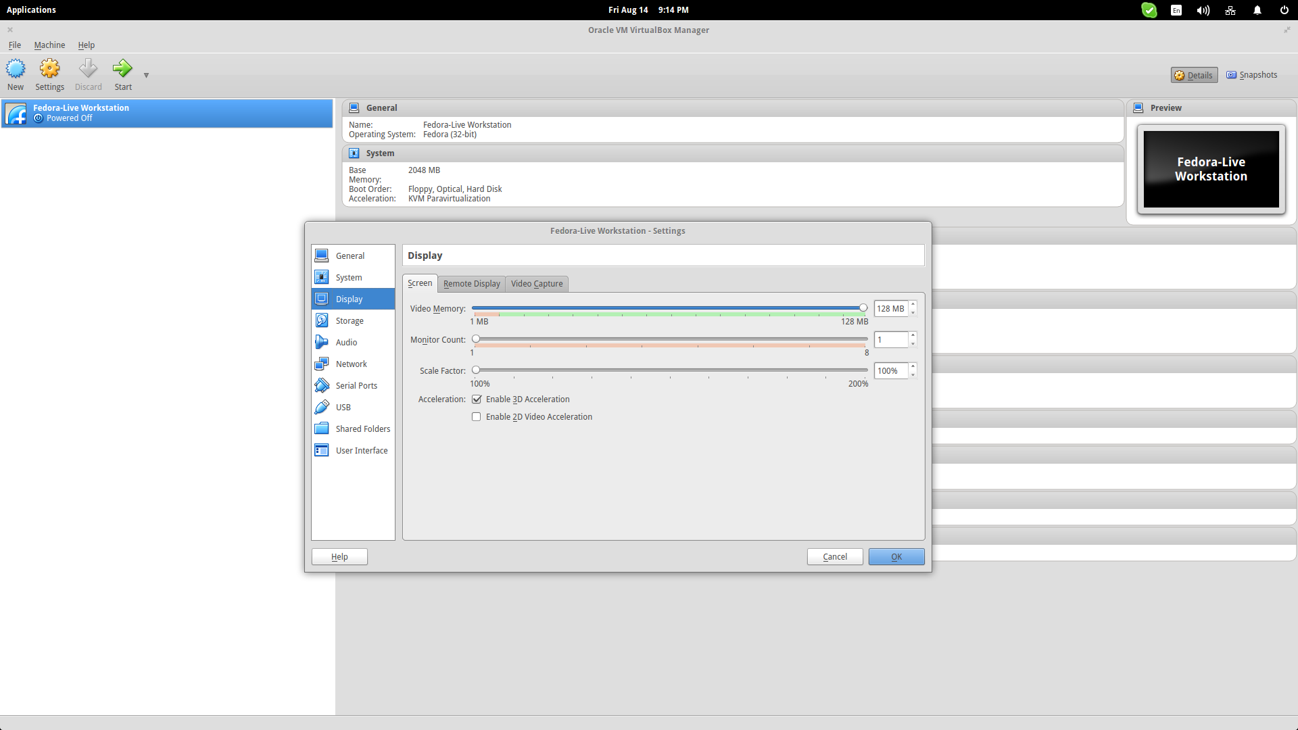Open notifications bell in top panel
Image resolution: width=1298 pixels, height=730 pixels.
click(1257, 10)
